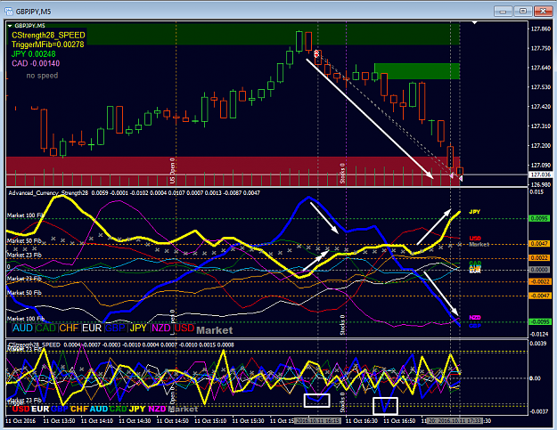Click the gray 'no speed' label

pyautogui.click(x=42, y=76)
